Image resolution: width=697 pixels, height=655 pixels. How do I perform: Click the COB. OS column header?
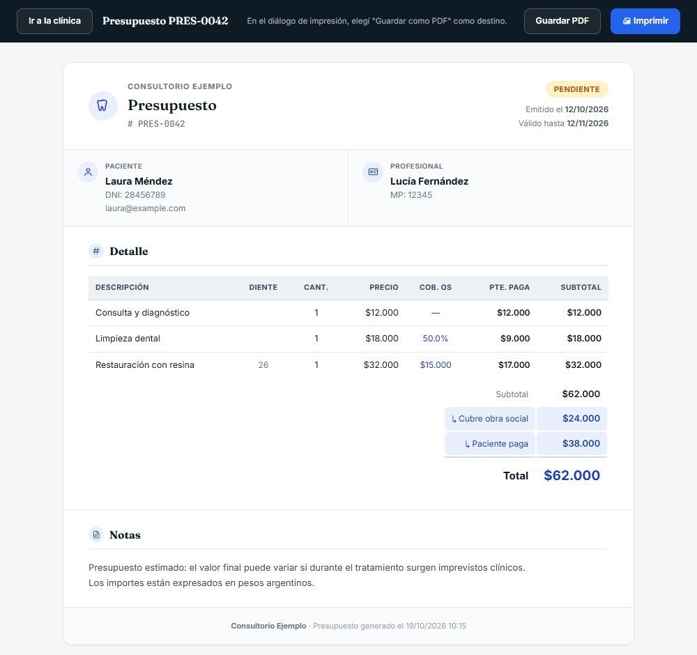tap(435, 288)
